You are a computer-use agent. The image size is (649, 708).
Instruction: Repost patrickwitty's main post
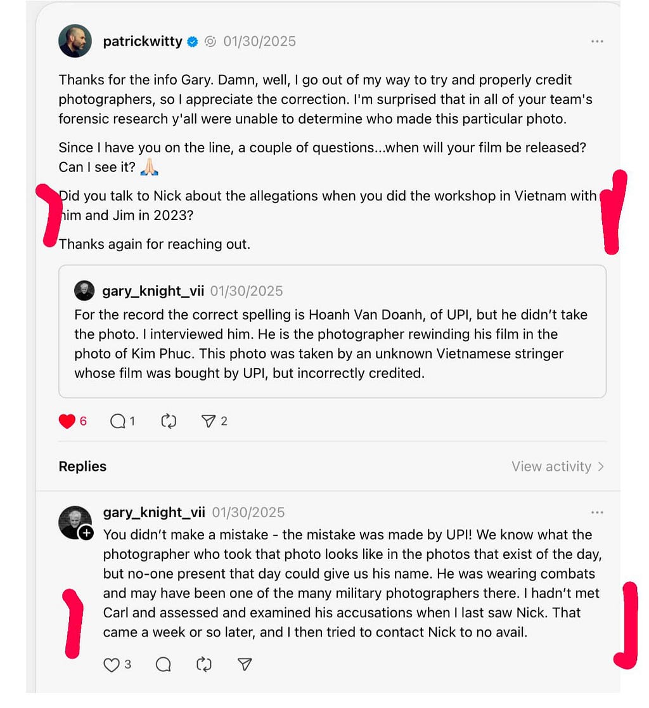click(x=169, y=421)
